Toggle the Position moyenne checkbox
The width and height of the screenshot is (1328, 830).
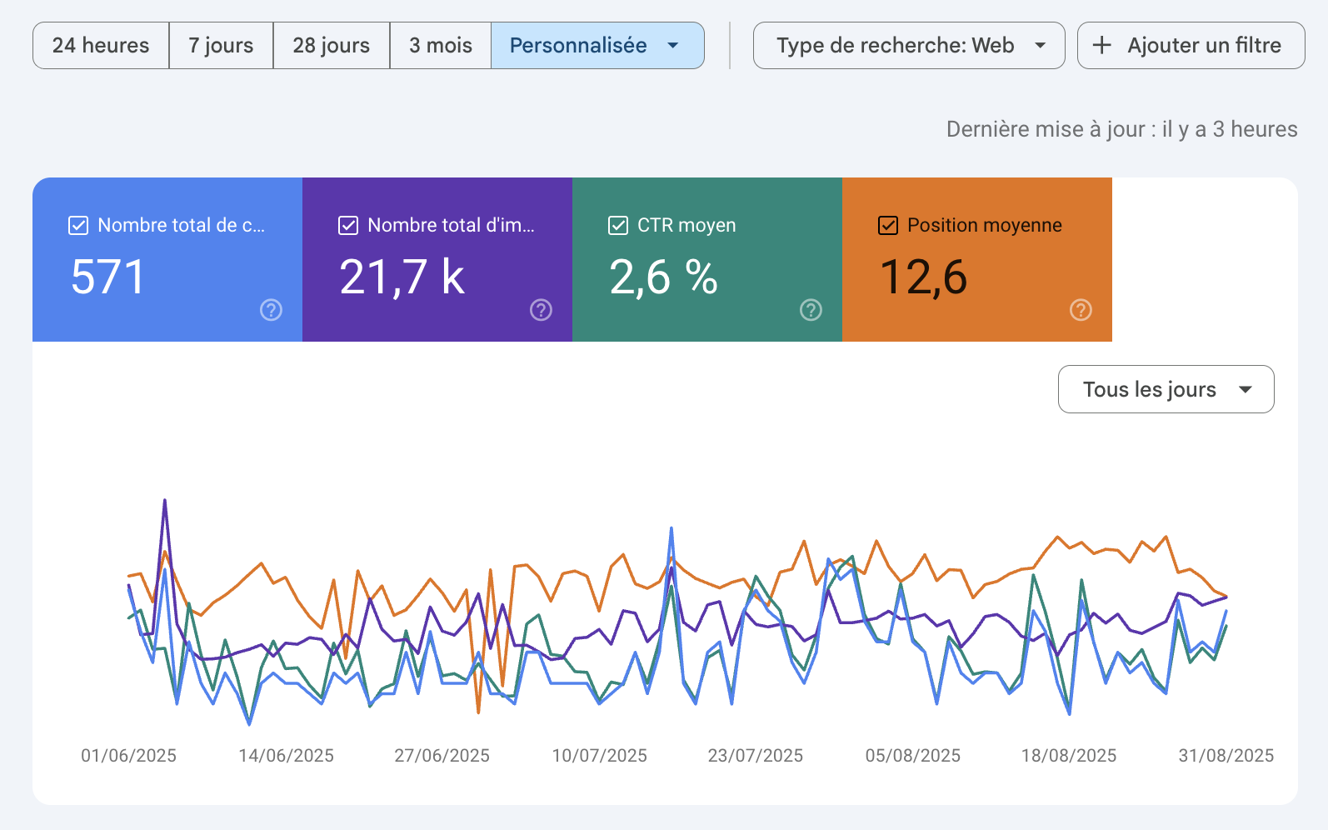tap(888, 225)
